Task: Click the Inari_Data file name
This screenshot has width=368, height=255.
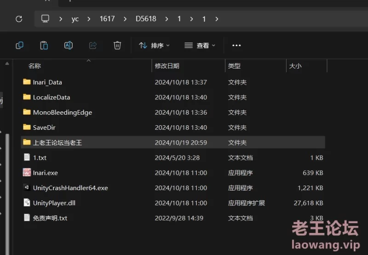Action: [47, 82]
